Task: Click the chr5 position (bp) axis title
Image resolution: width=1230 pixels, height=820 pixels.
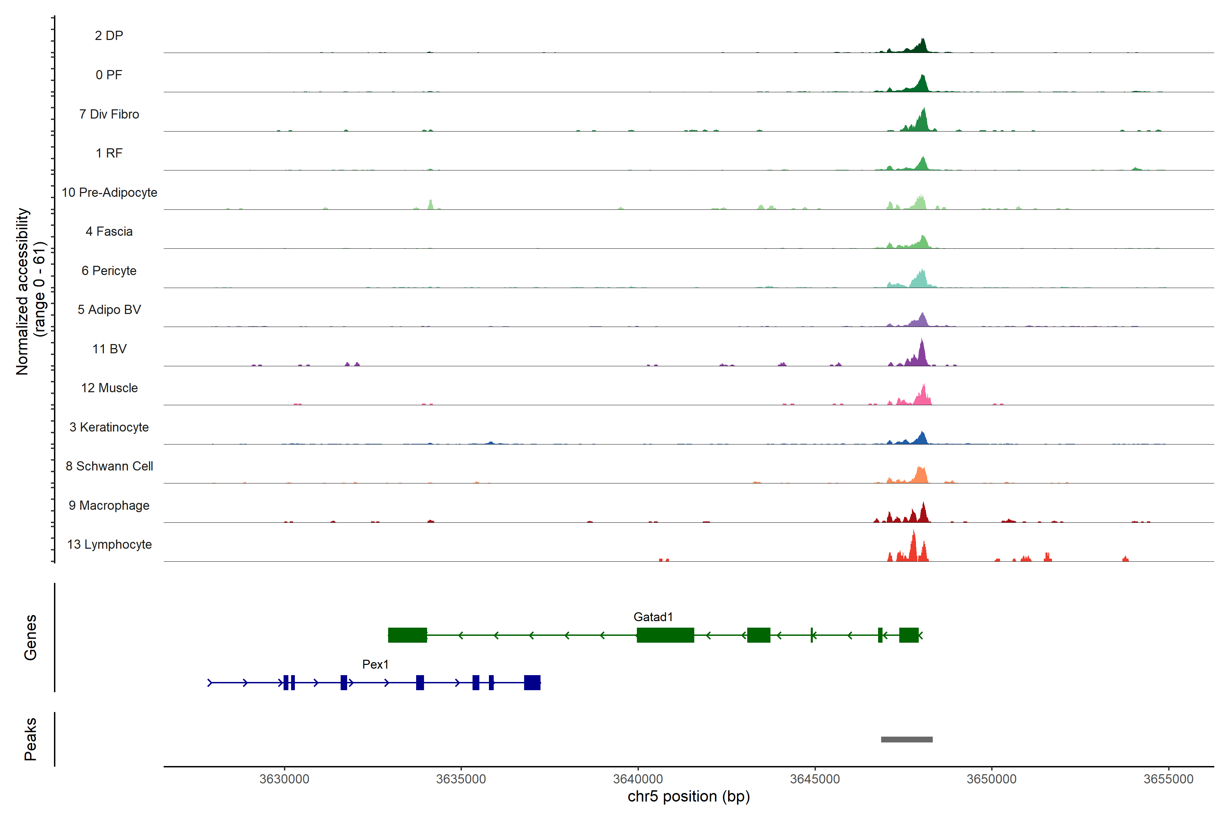Action: [x=688, y=796]
